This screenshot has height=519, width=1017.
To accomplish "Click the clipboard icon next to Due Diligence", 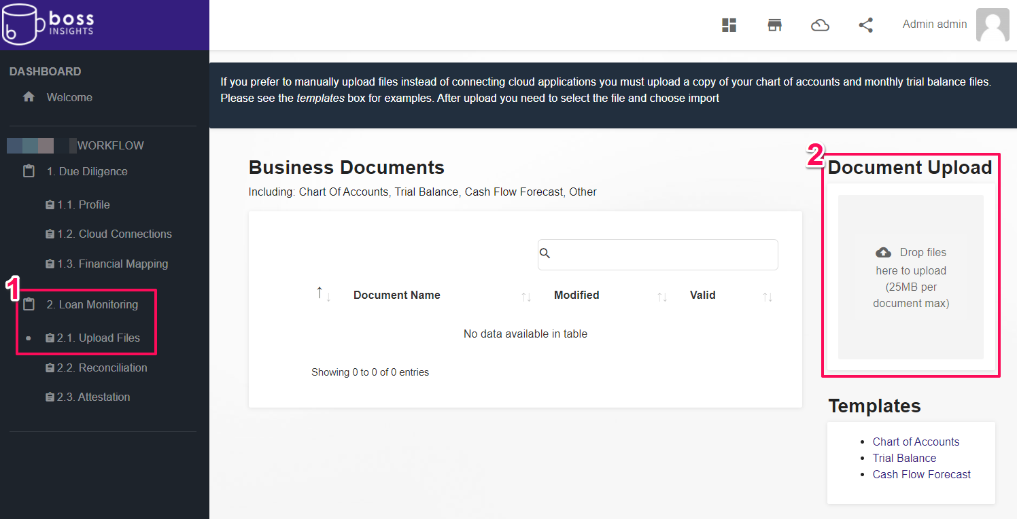I will [28, 171].
